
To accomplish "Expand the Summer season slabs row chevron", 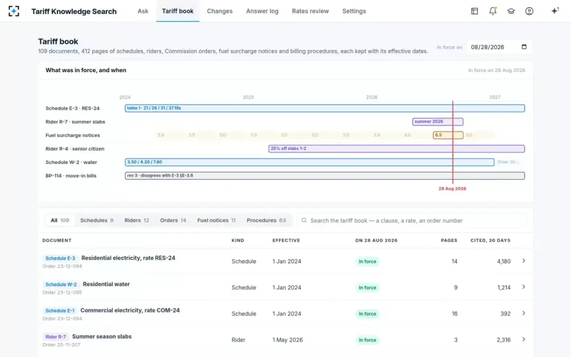I will point(523,339).
